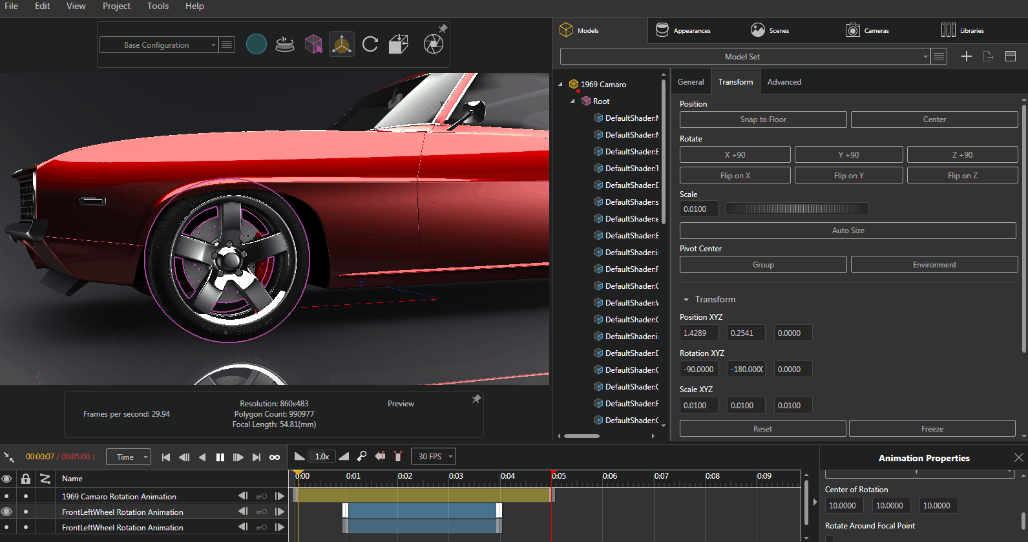Click the circular arrow refresh icon
Viewport: 1028px width, 542px height.
(x=370, y=45)
